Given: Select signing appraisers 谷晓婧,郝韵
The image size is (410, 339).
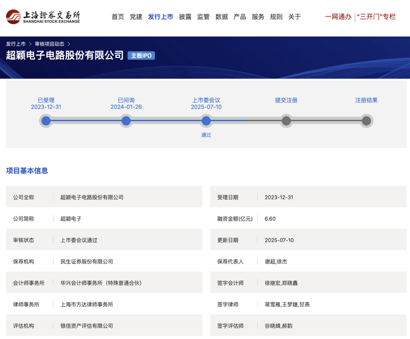Looking at the screenshot, I should click(x=278, y=326).
